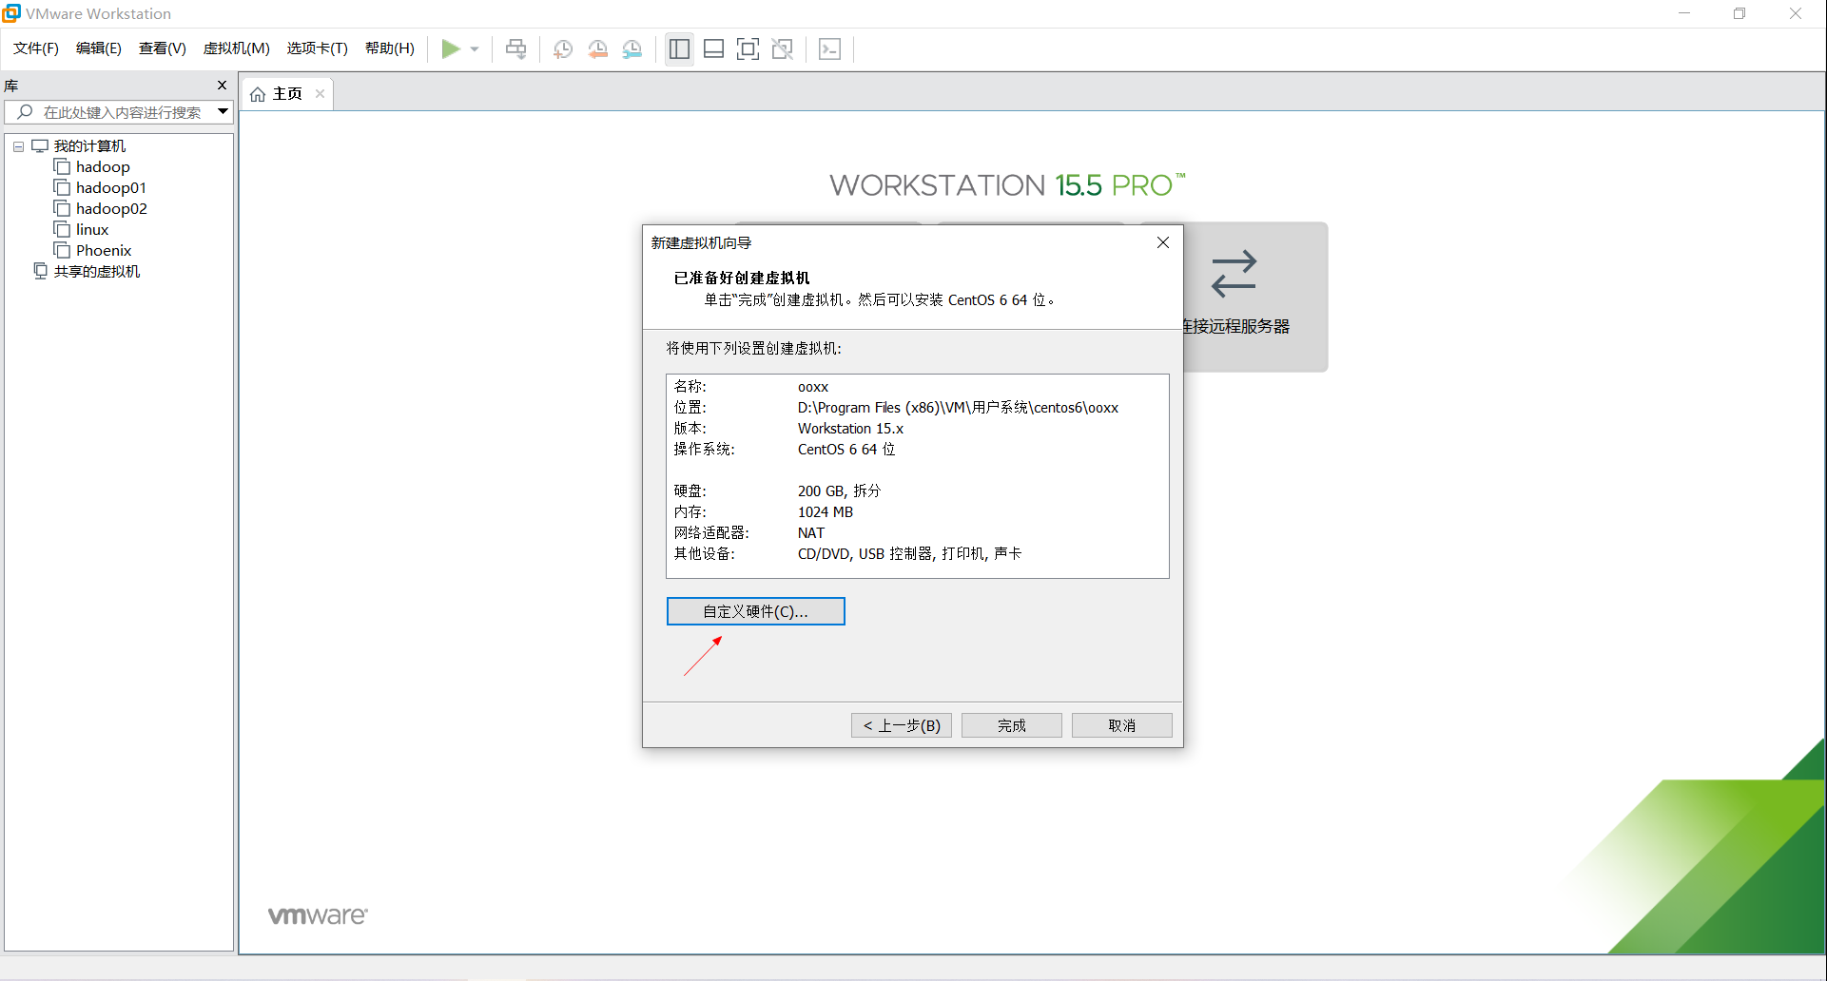Toggle the library sidebar view icon
Screen dimensions: 1827x981
click(679, 48)
